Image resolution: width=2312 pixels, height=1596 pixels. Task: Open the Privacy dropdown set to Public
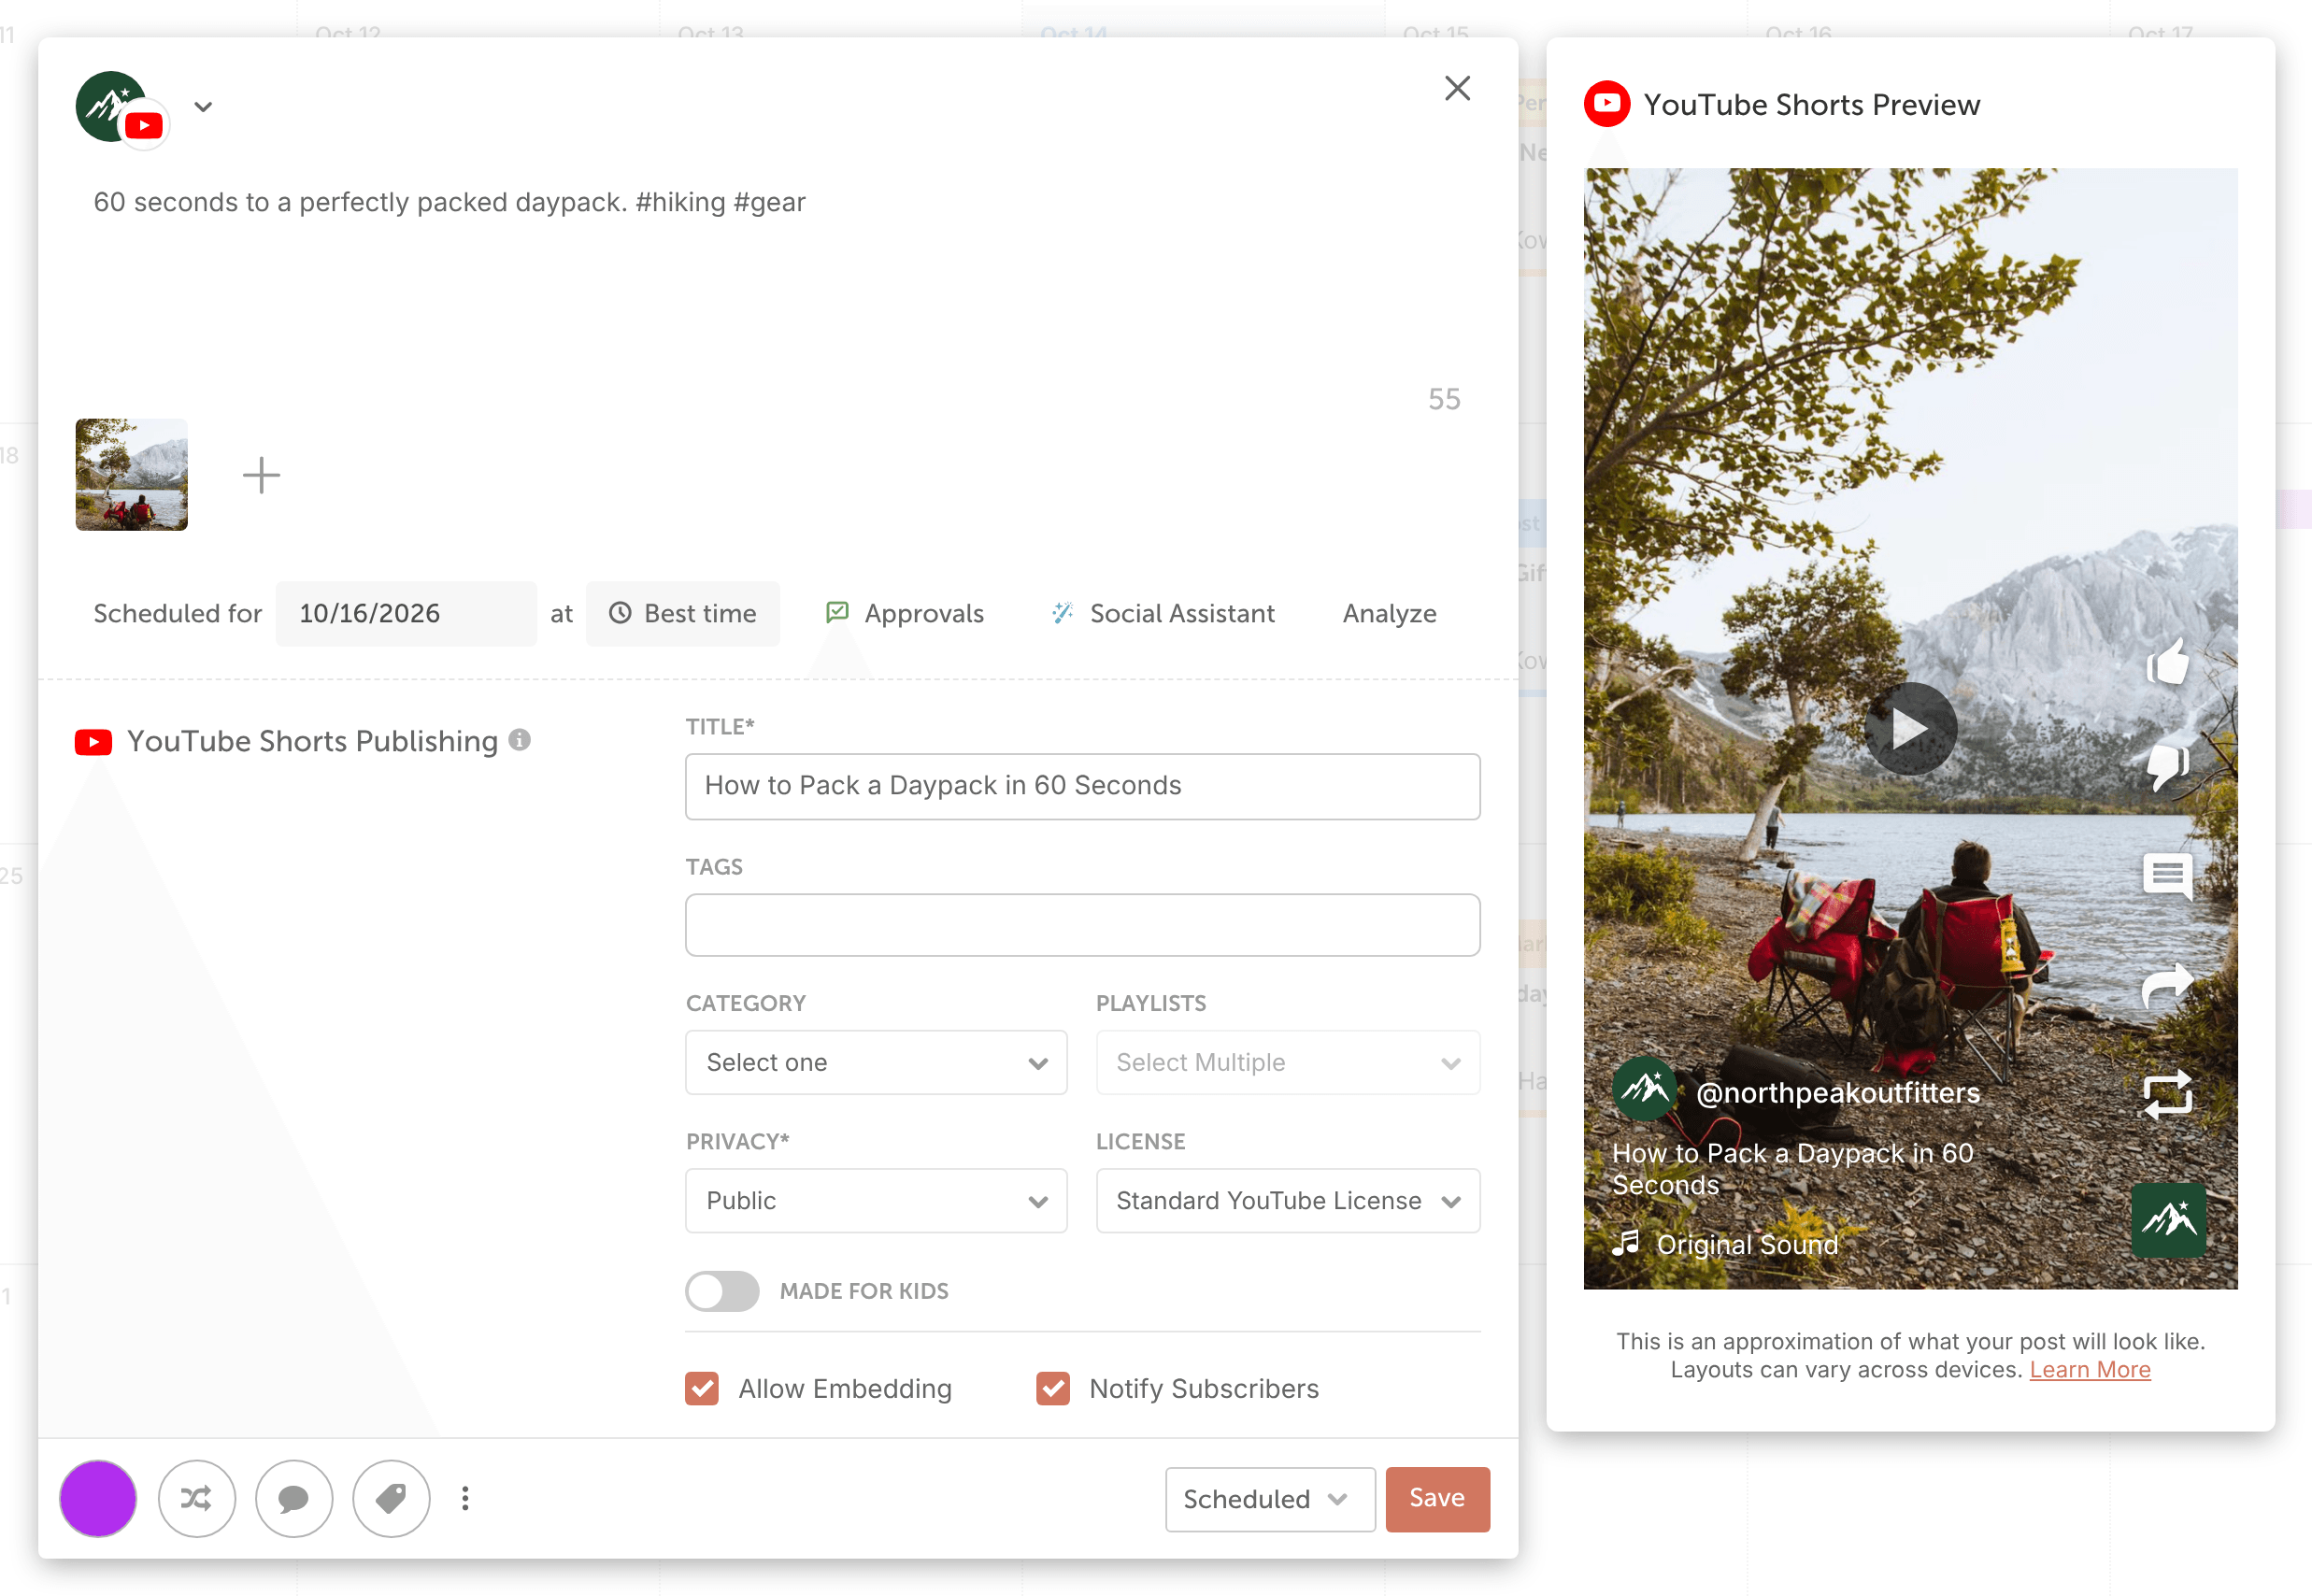876,1200
